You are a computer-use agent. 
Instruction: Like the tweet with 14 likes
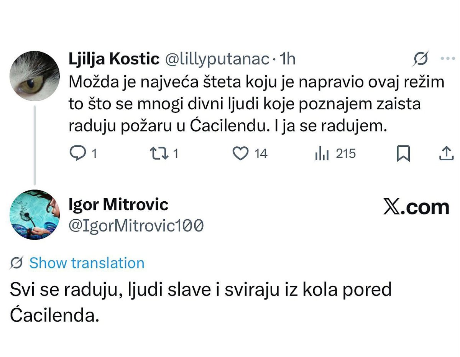click(x=241, y=154)
